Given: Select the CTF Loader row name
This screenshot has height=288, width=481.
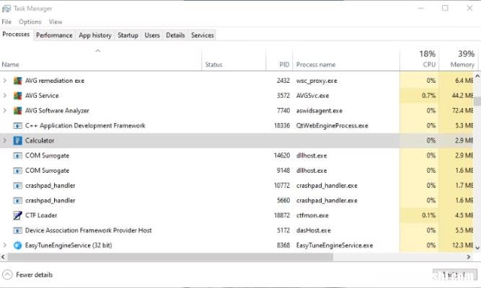Looking at the screenshot, I should tap(41, 215).
